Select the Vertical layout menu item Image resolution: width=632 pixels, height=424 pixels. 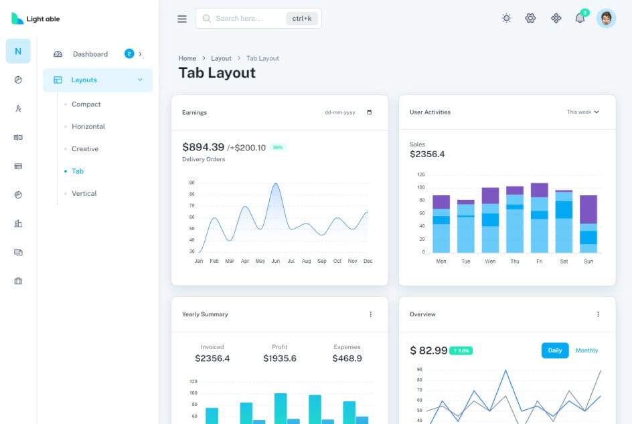click(x=84, y=193)
